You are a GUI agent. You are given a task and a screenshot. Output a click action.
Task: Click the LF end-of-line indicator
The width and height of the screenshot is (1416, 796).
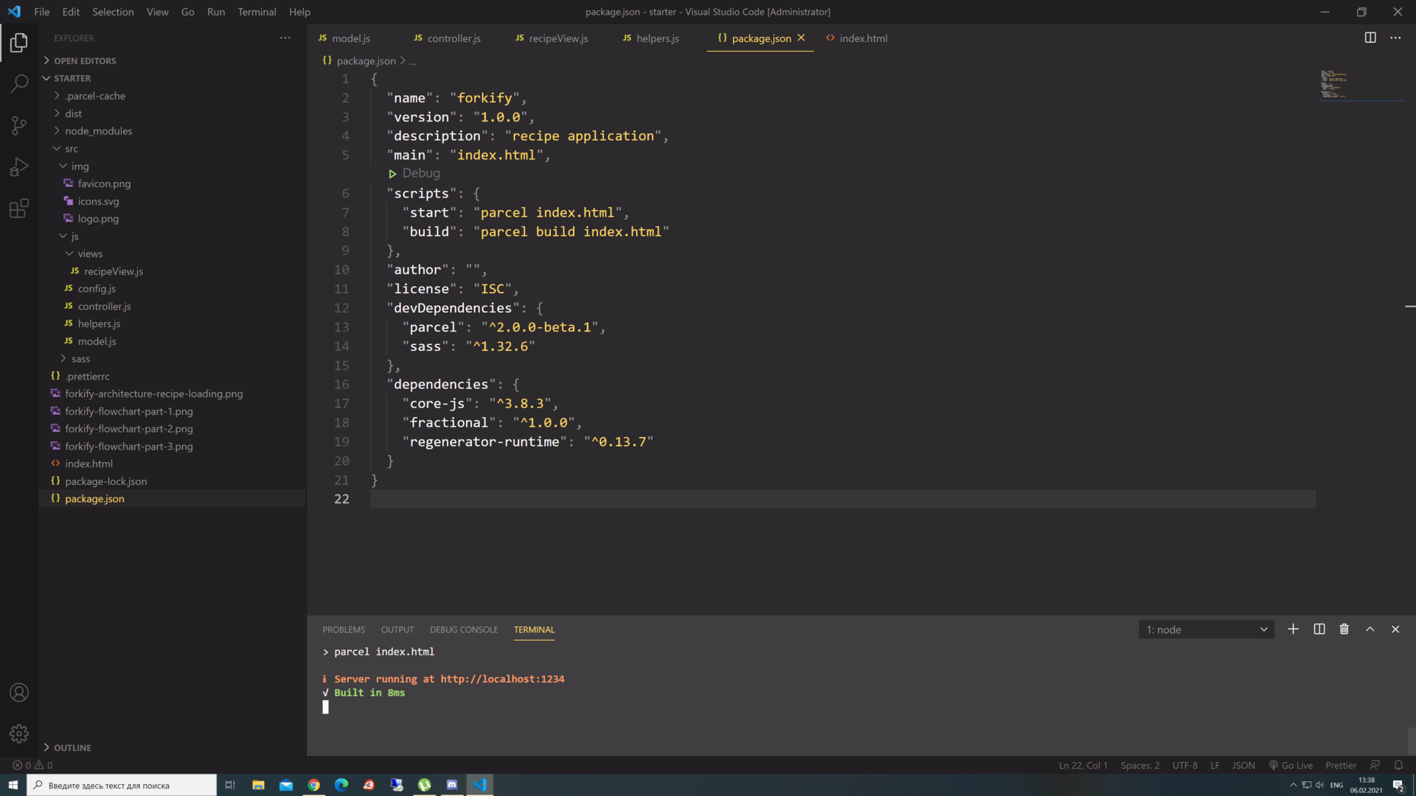(1215, 765)
